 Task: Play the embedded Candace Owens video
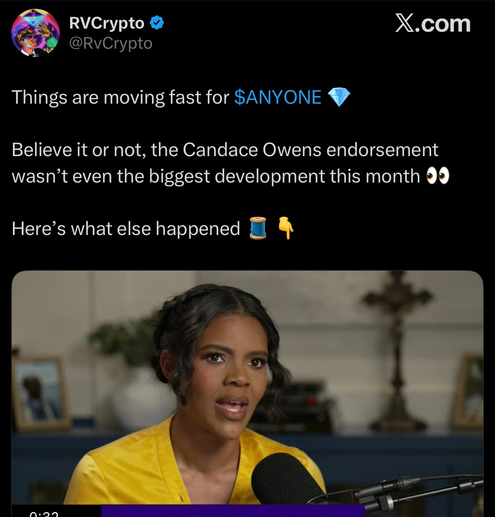click(x=247, y=394)
